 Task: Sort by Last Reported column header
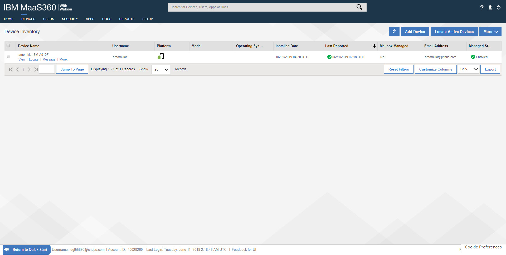[337, 46]
